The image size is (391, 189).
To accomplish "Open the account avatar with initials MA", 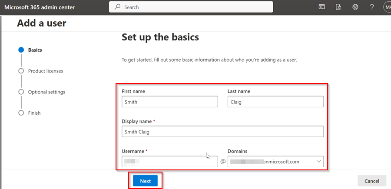I will pos(387,7).
